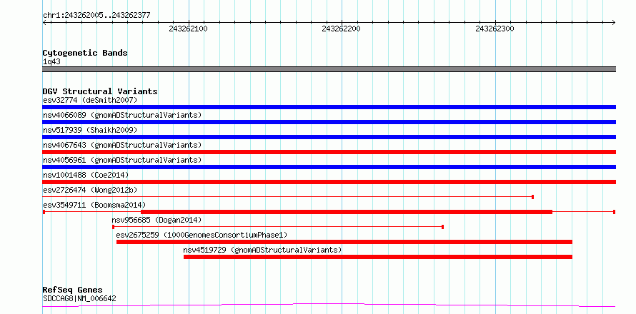Open the nsv1001488 (Coe2014) variant bar
636x314 pixels.
[329, 182]
